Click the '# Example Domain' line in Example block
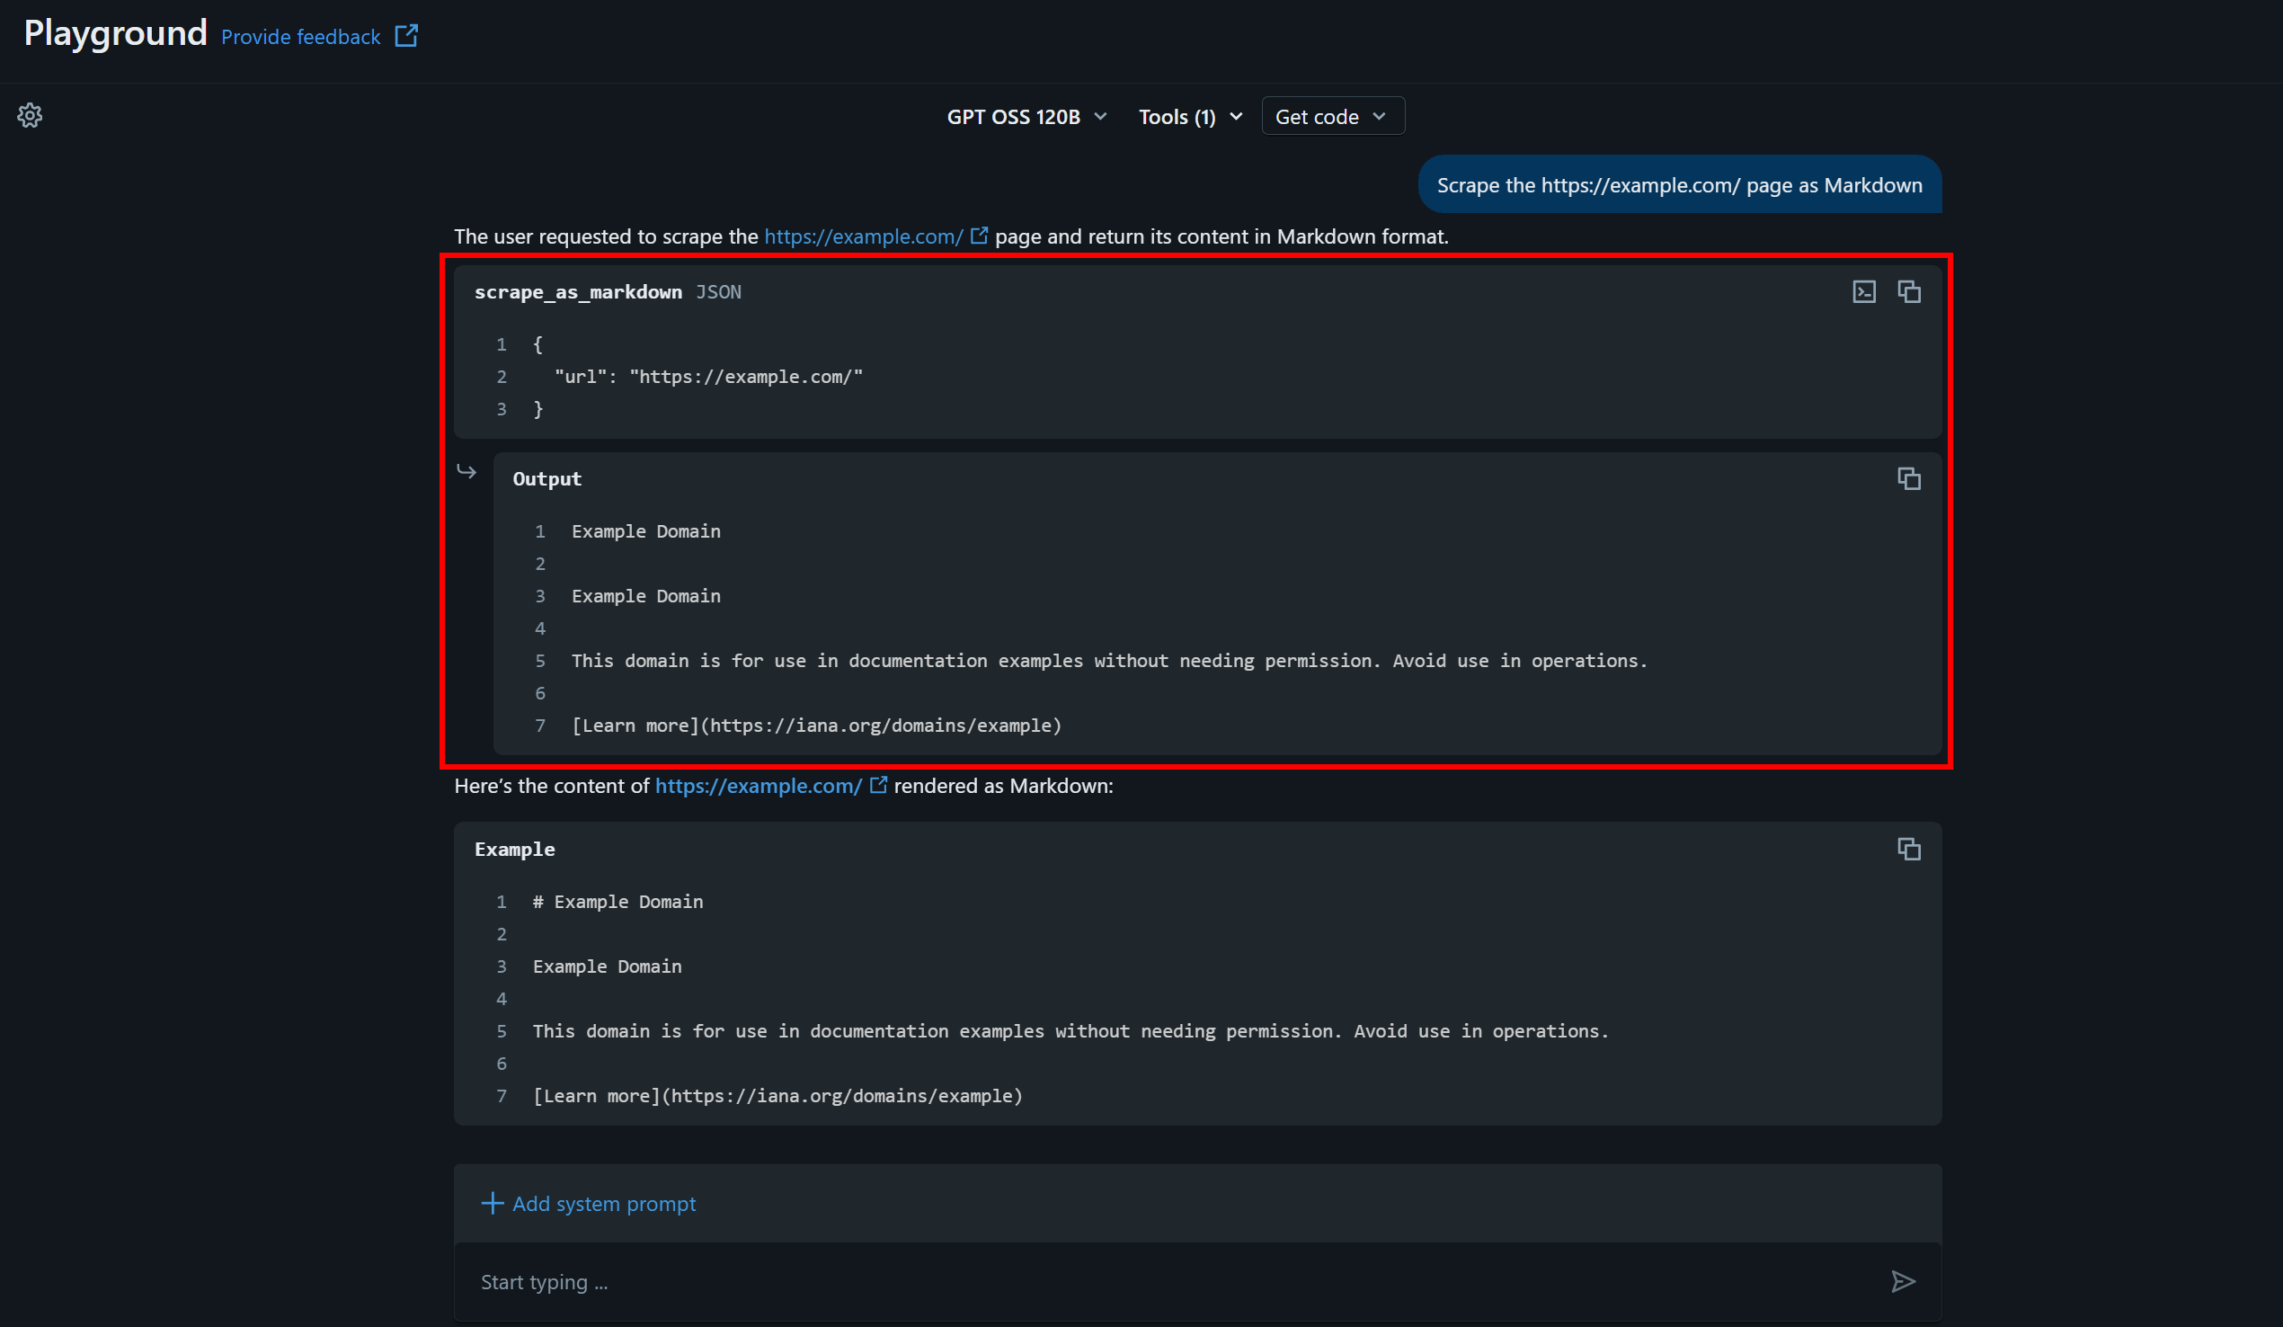This screenshot has width=2283, height=1327. pyautogui.click(x=617, y=902)
